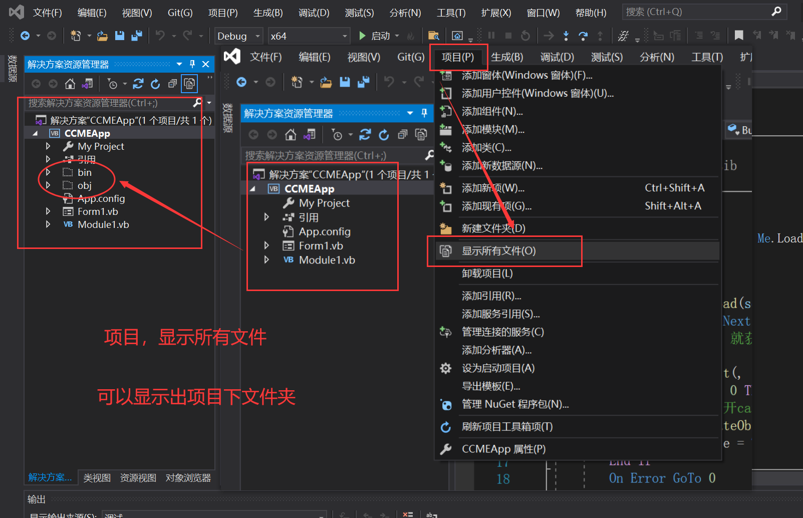The image size is (803, 518).
Task: Click Sync with Active Document in left Solution Explorer
Action: 138,84
